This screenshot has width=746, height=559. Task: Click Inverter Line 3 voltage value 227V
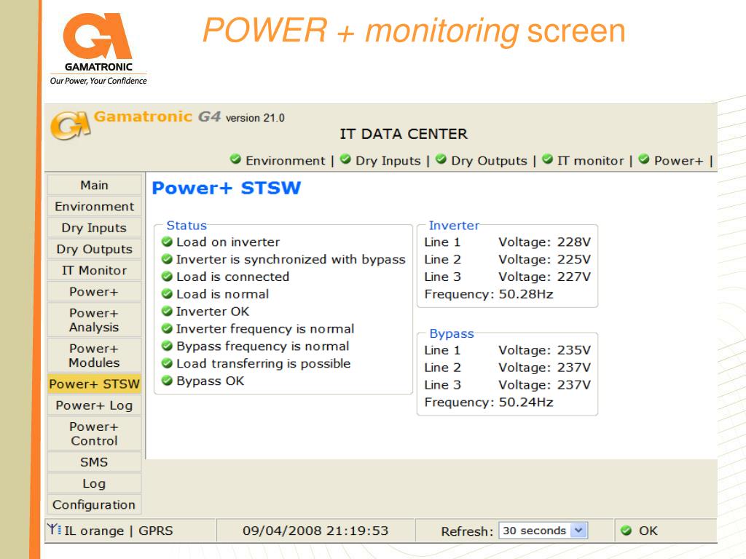pos(574,277)
